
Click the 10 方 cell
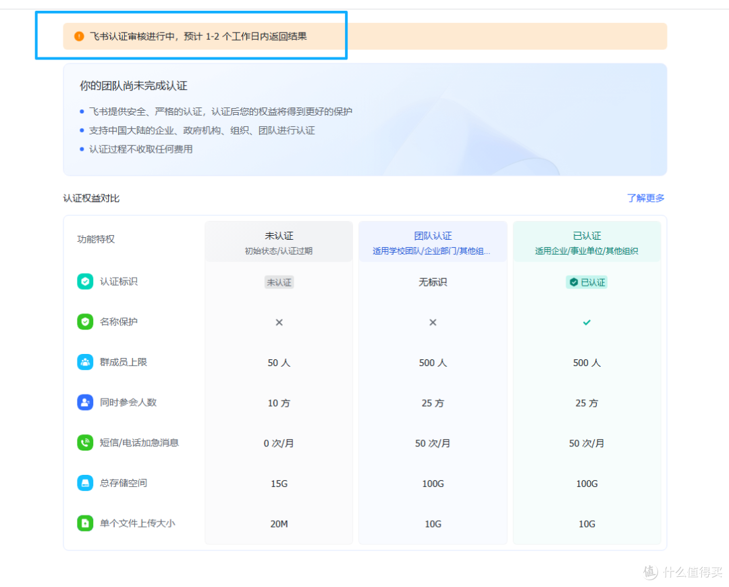point(279,403)
